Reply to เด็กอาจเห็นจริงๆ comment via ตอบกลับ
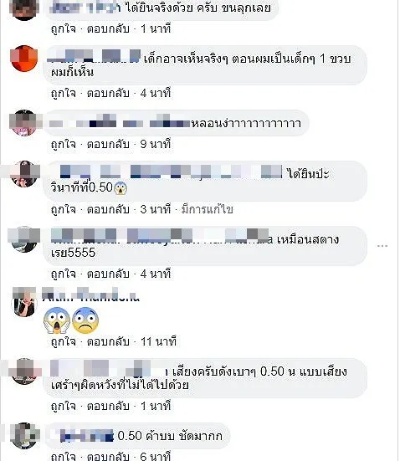 tap(108, 94)
